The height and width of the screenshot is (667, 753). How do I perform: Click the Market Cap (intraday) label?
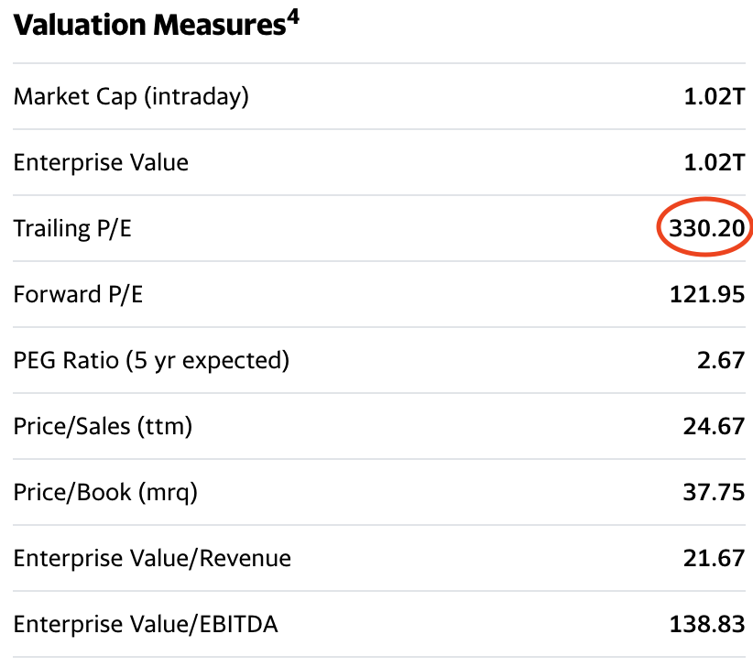pos(131,96)
